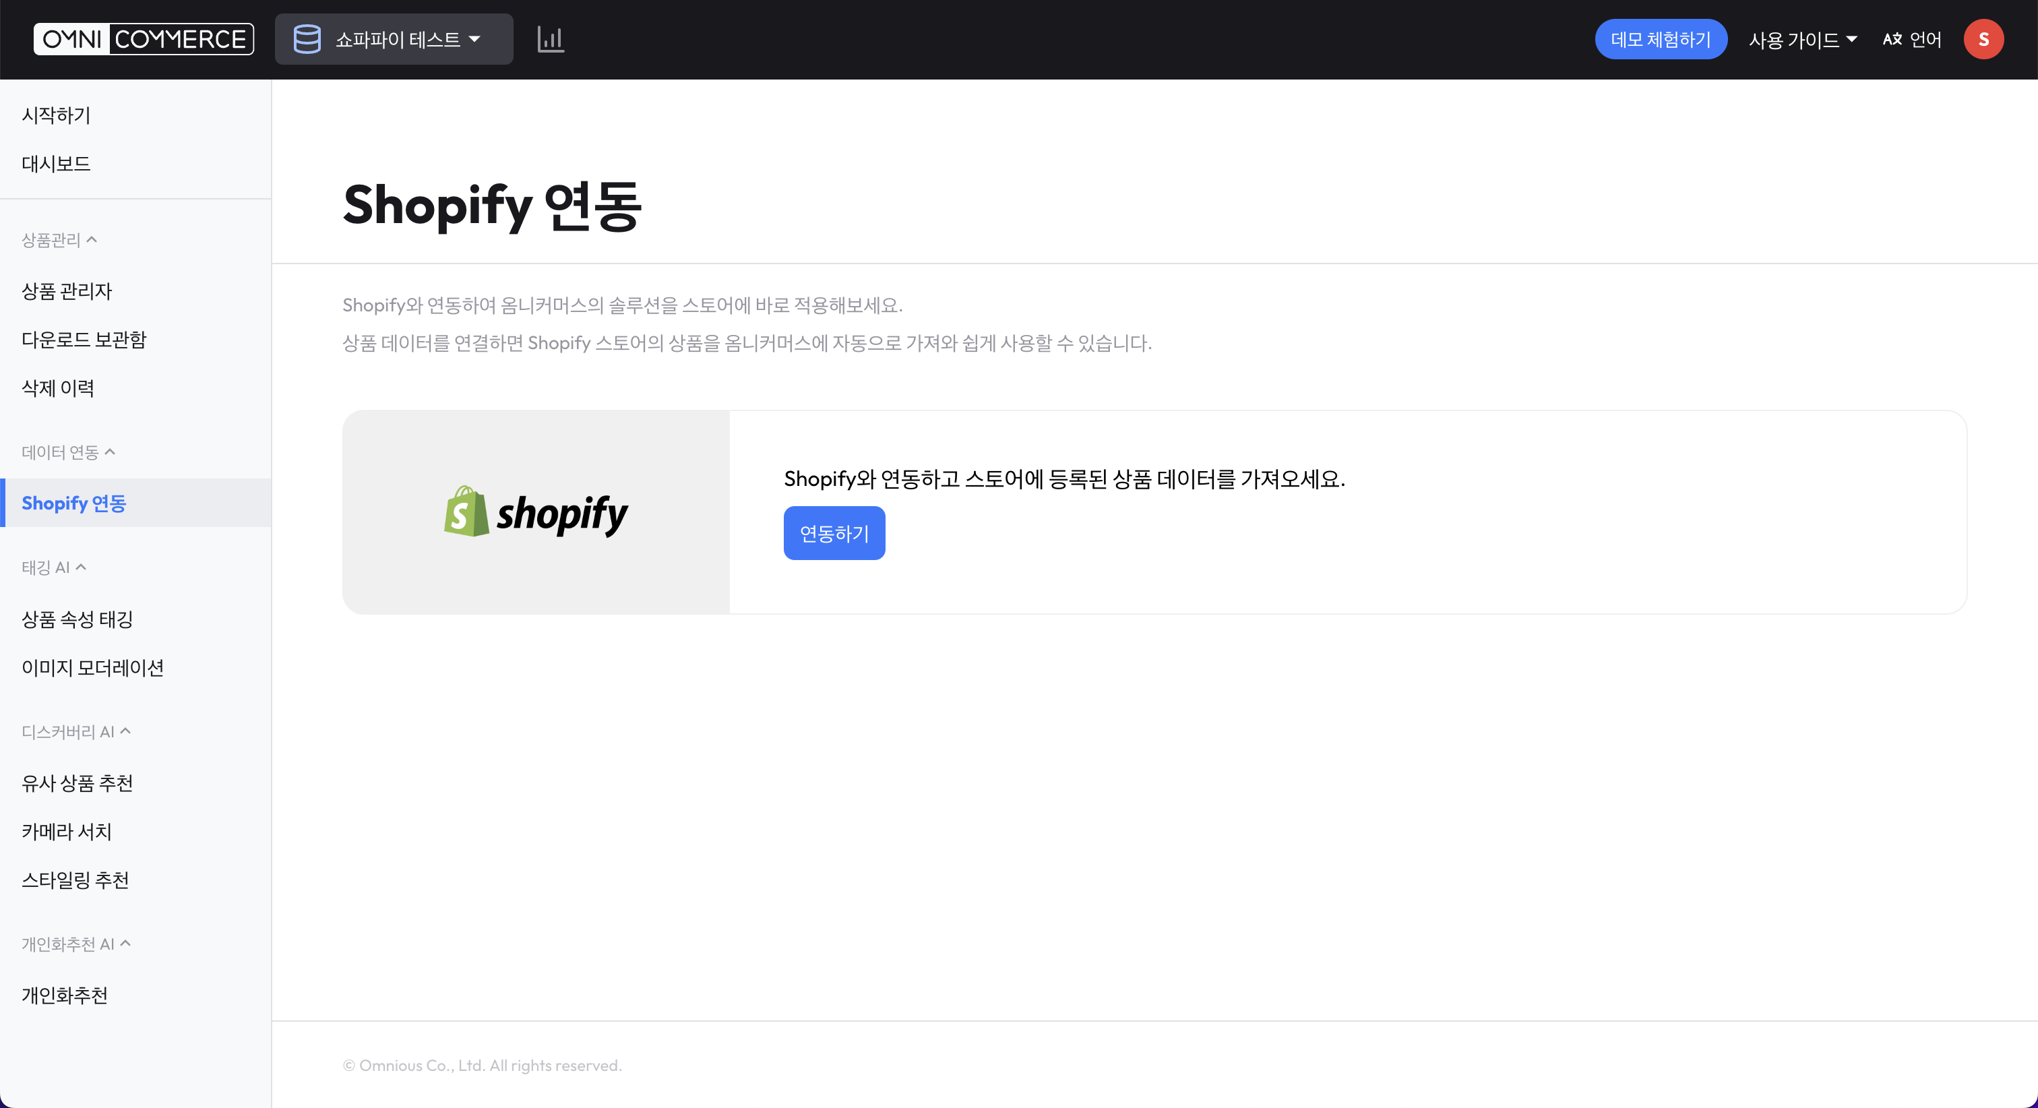The width and height of the screenshot is (2038, 1108).
Task: Open 카메라 서치 menu item
Action: (x=67, y=831)
